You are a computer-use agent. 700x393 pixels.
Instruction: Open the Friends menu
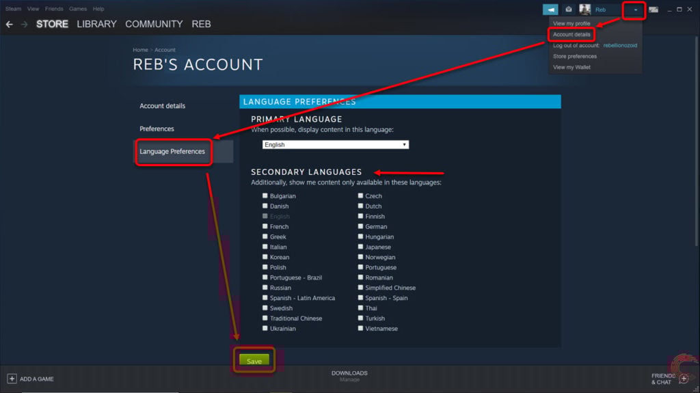54,8
